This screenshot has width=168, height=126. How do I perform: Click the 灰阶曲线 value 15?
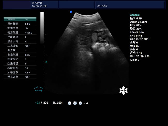(x=26, y=68)
